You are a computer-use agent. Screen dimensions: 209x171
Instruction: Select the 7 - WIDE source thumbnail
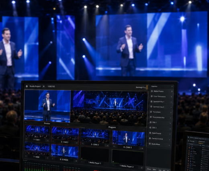[x=37, y=149]
